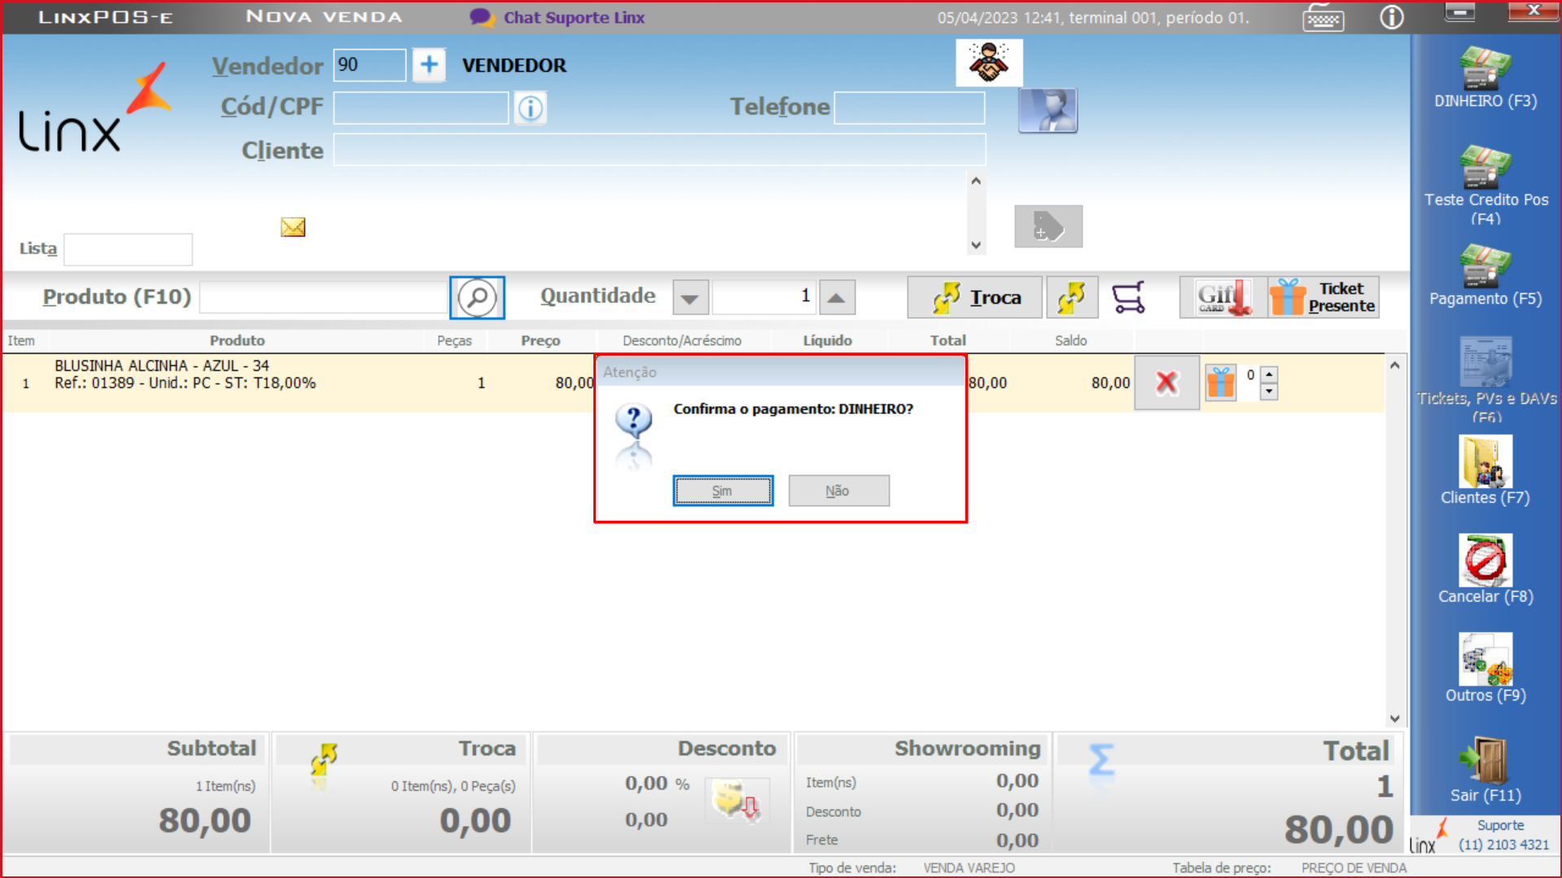Decrement gift count spinner down

coord(1268,391)
